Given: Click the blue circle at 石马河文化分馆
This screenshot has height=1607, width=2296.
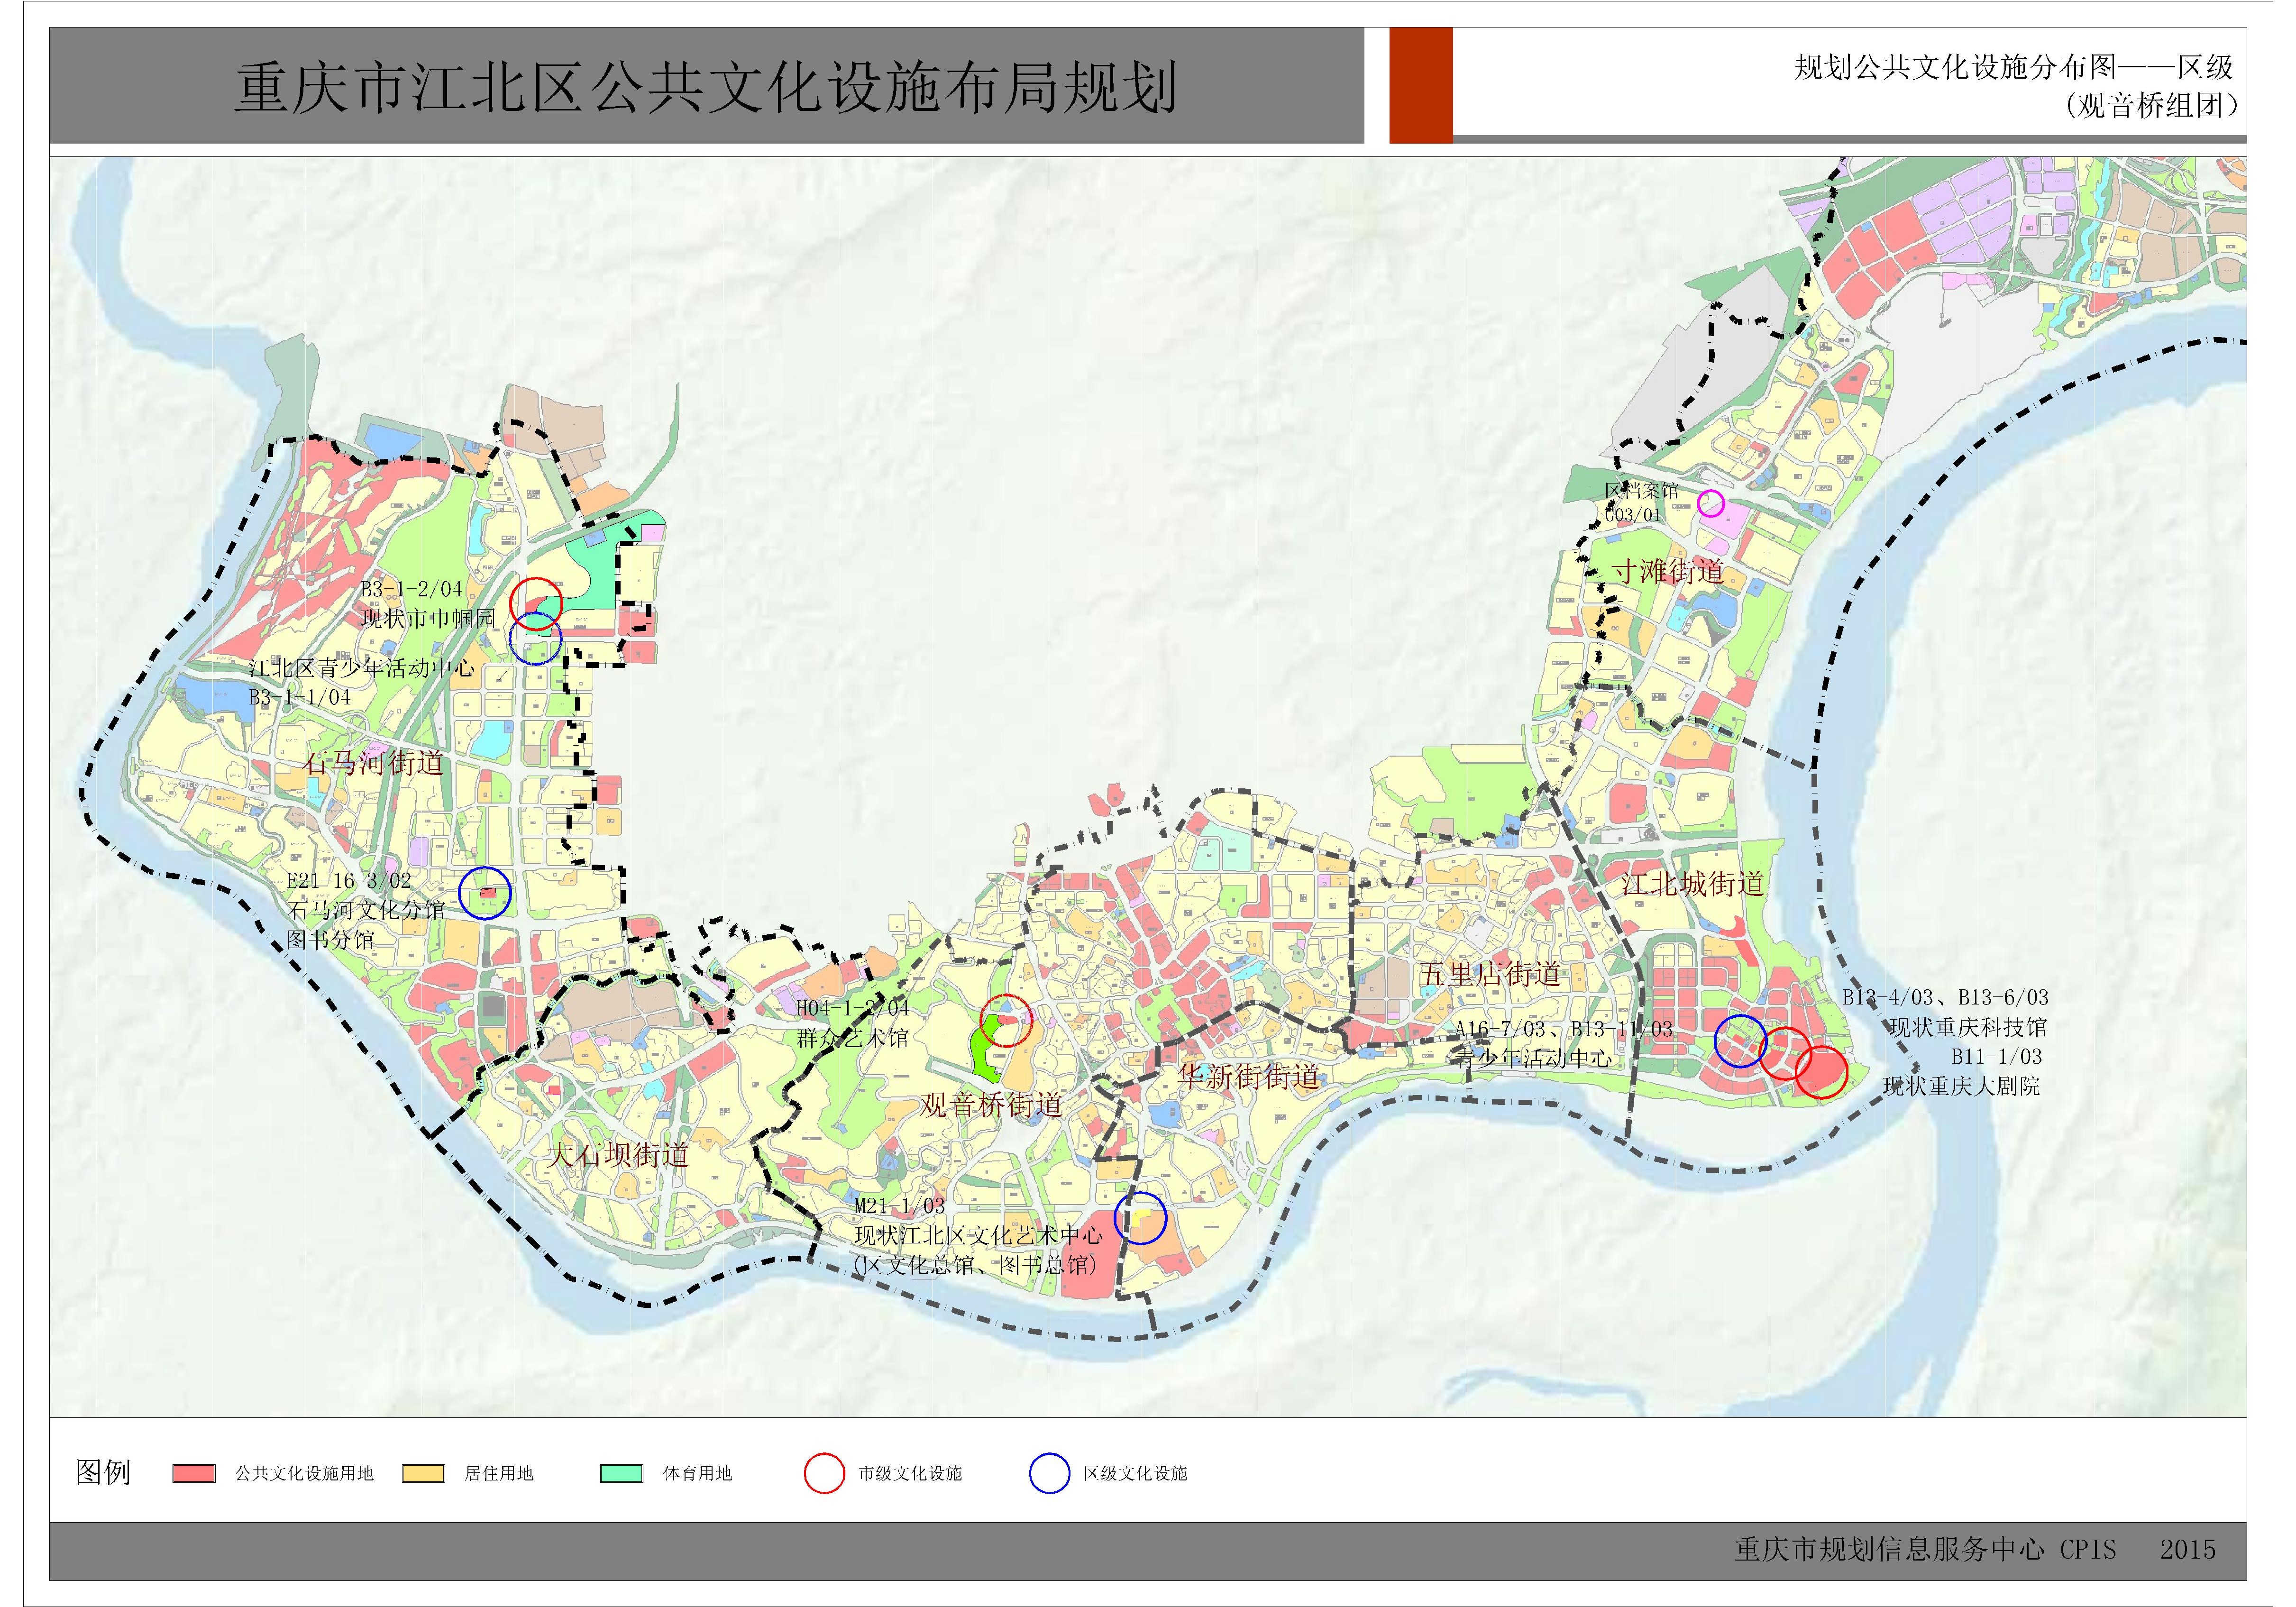Looking at the screenshot, I should (x=485, y=893).
